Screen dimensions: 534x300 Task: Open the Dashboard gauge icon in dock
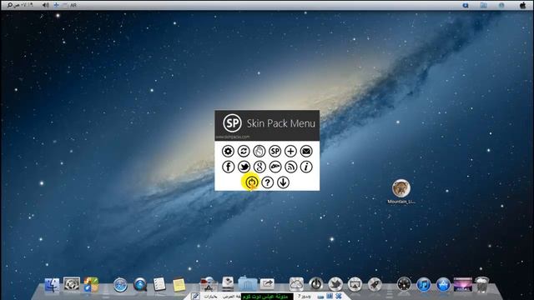404,284
